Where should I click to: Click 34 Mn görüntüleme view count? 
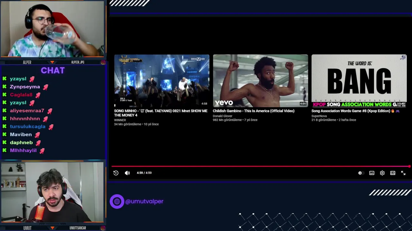127,124
